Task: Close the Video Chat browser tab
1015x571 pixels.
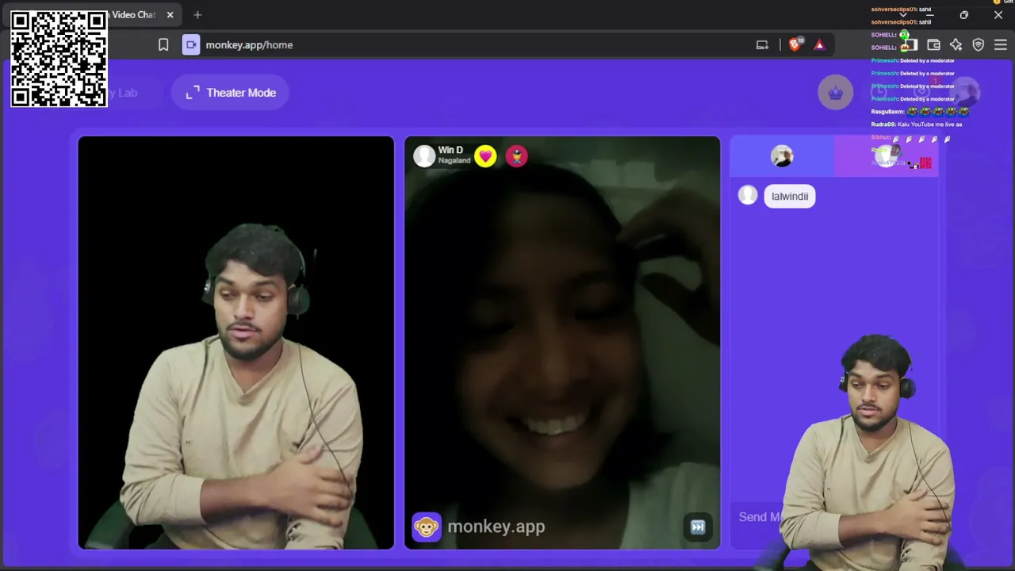Action: pos(170,14)
